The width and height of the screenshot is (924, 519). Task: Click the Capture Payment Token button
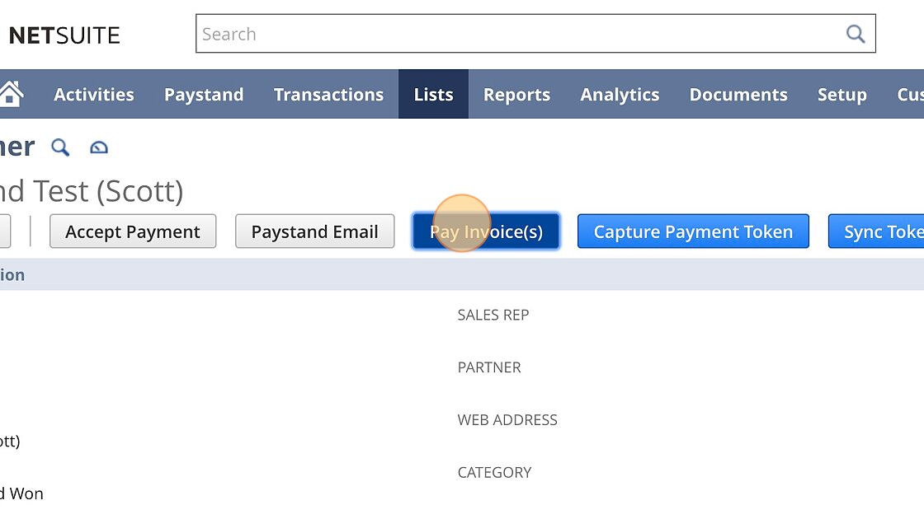[693, 231]
